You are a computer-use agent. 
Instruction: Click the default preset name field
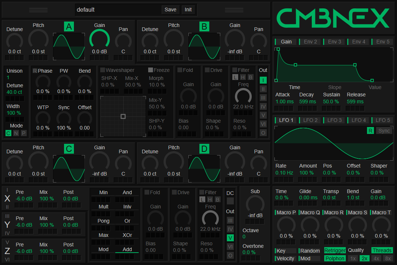118,9
